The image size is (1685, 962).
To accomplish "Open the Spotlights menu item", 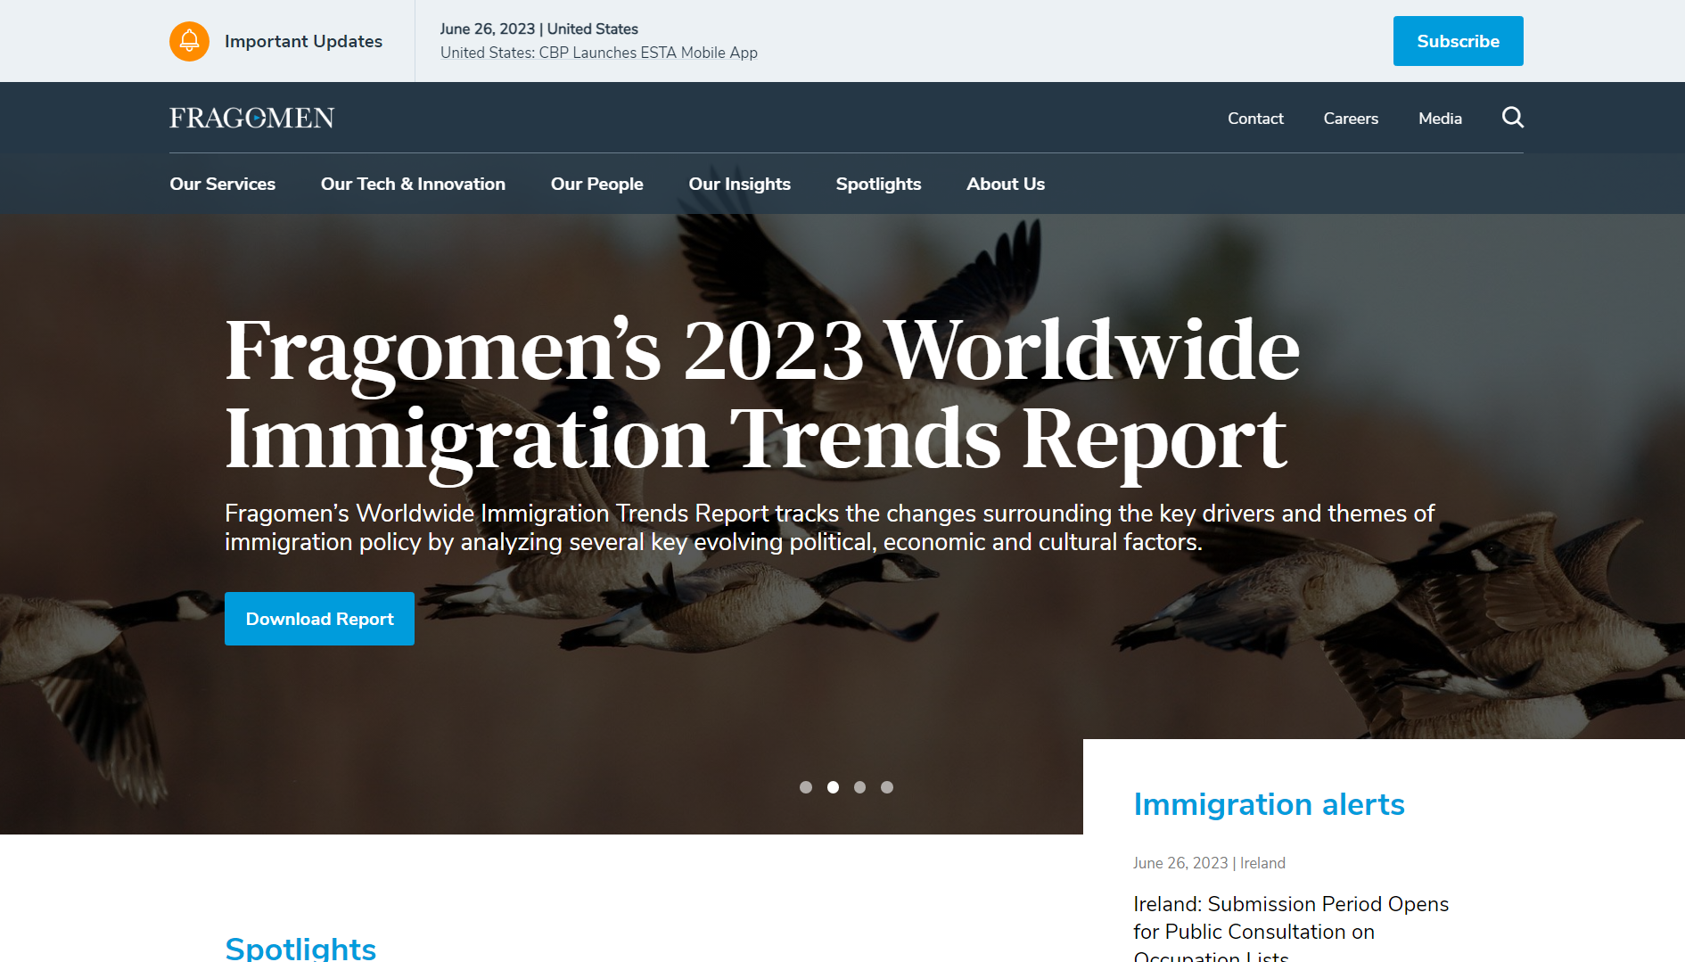I will point(878,184).
